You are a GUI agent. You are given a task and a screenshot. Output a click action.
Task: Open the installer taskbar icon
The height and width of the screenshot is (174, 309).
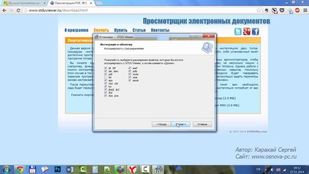158,170
